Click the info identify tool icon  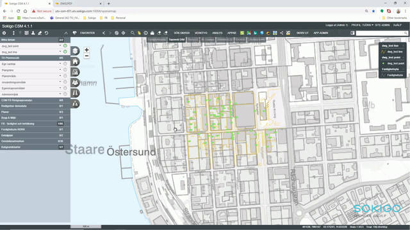tap(145, 33)
